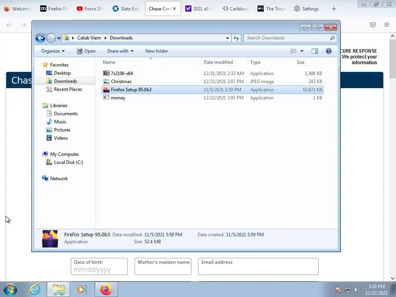Sort by Date modified column
This screenshot has height=297, width=396.
(x=225, y=62)
